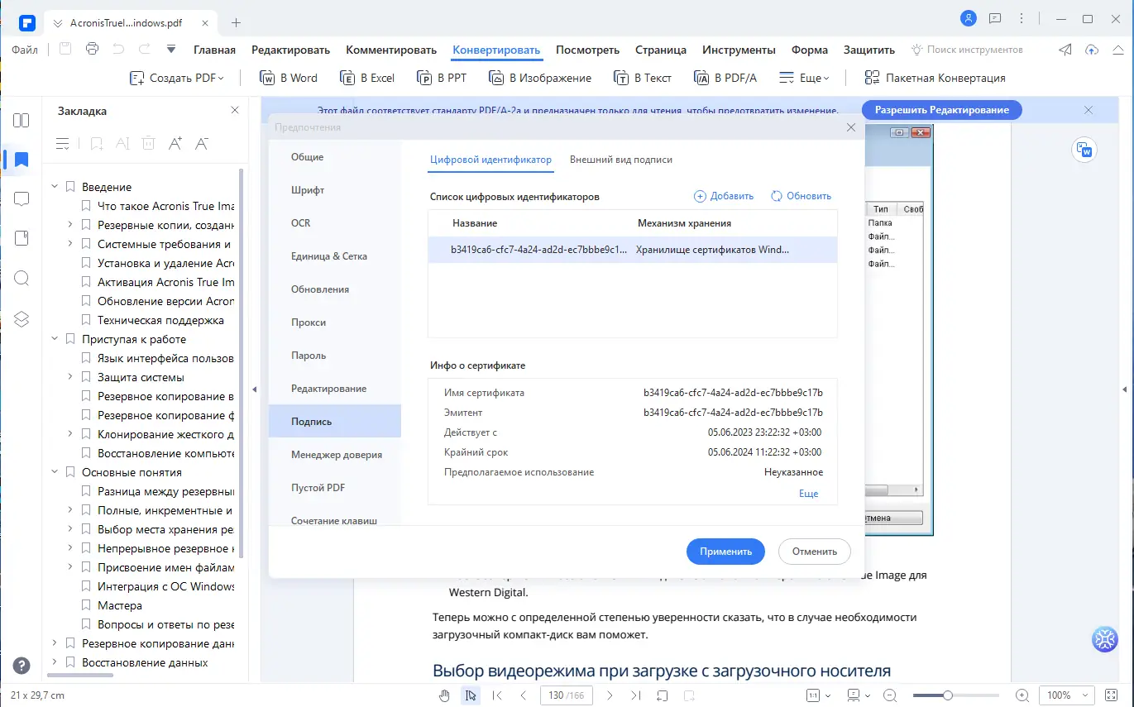Decrease bookmark font size with A- icon
The height and width of the screenshot is (707, 1134).
point(201,144)
